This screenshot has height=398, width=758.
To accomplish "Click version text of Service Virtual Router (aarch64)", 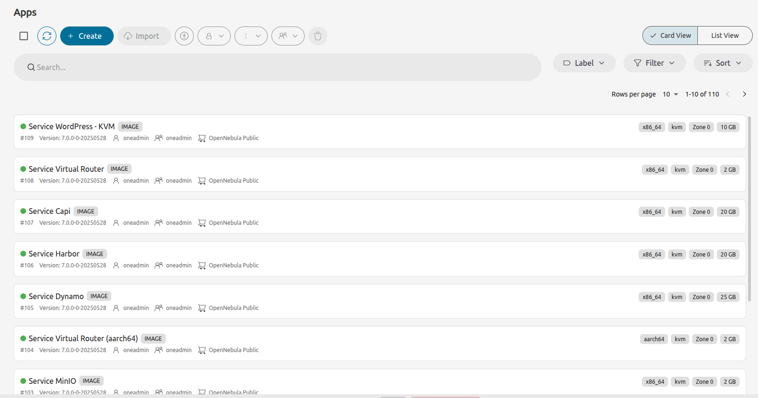I will click(x=73, y=350).
